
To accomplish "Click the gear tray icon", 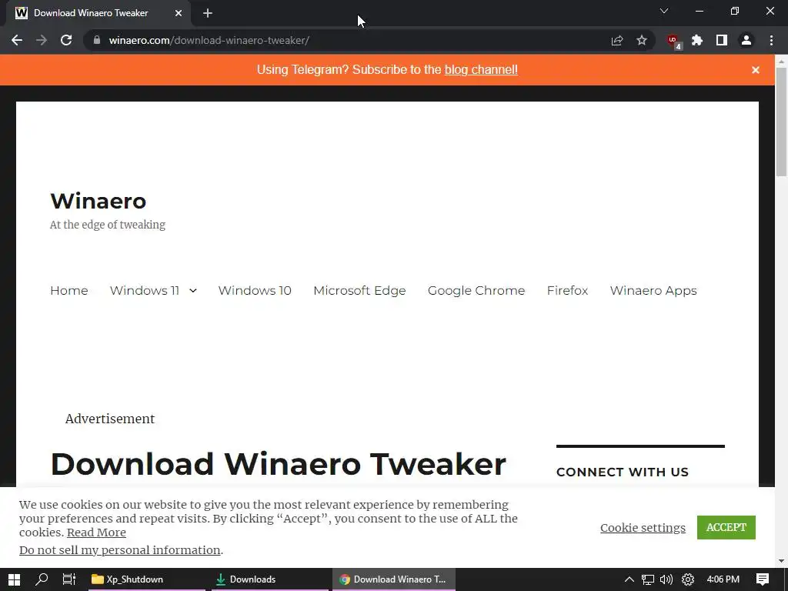I will (688, 579).
